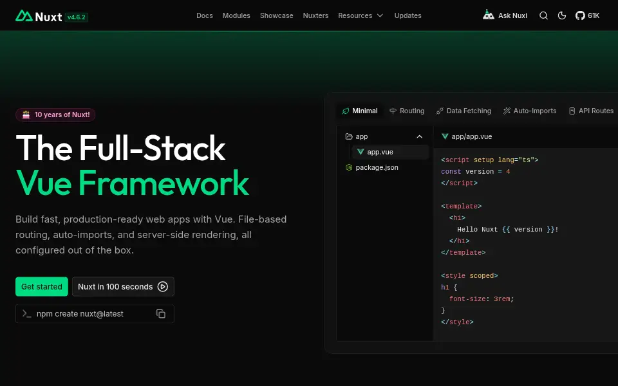Screen dimensions: 618x386
Task: Click the chevron next to Resources
Action: [x=380, y=15]
